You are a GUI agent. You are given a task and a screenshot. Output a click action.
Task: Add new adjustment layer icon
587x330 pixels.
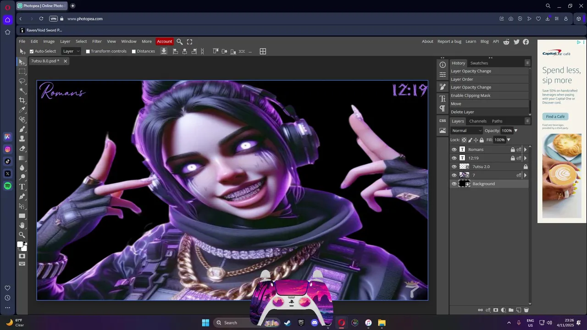pos(504,310)
